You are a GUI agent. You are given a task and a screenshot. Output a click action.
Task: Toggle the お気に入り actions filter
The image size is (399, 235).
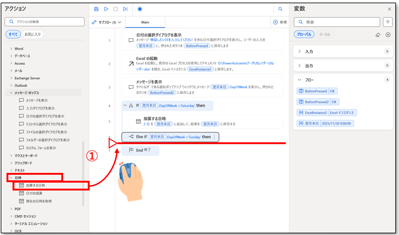coord(32,34)
